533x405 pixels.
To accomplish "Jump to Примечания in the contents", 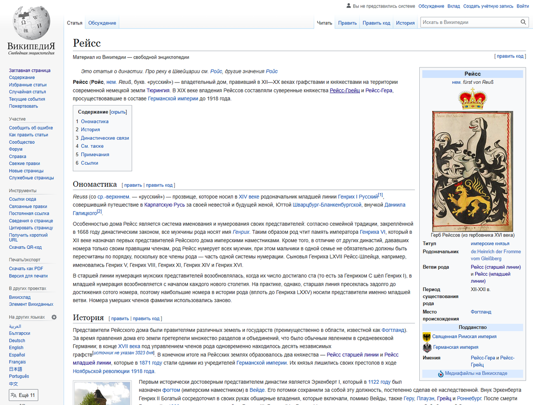I will [x=95, y=154].
